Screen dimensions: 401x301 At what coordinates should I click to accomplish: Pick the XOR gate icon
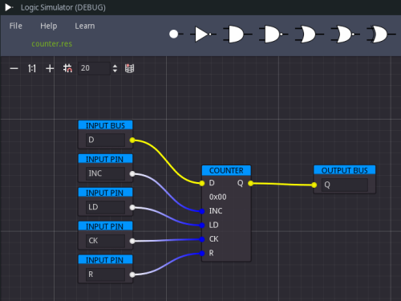(381, 34)
